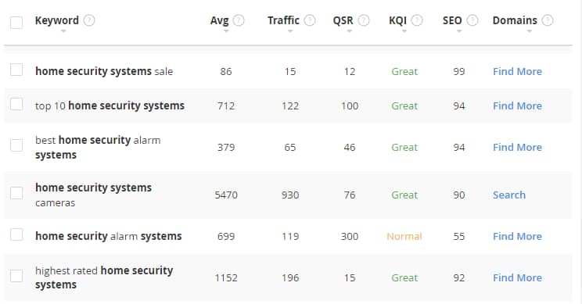Click the Domains column header label
The width and height of the screenshot is (582, 304).
tap(515, 20)
